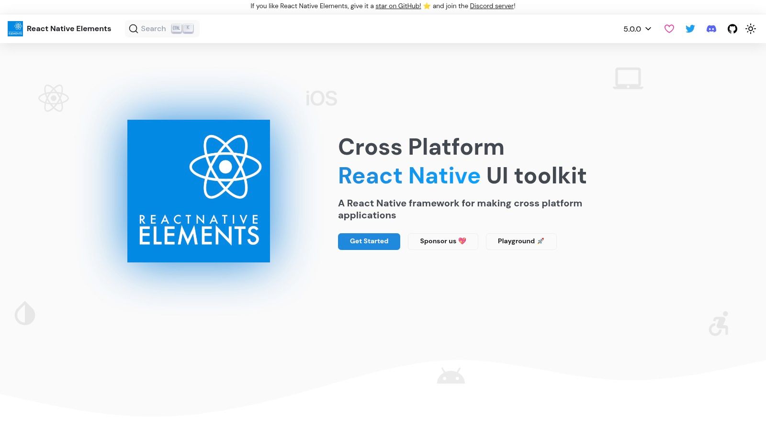Click the Android robot graphic near the bottom
766x431 pixels.
[x=451, y=375]
